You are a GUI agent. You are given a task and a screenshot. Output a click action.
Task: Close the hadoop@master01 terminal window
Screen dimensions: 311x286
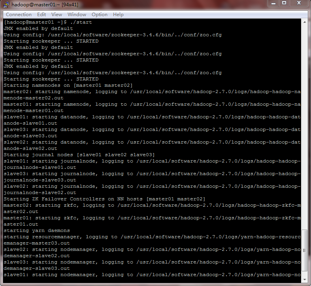(x=299, y=3)
